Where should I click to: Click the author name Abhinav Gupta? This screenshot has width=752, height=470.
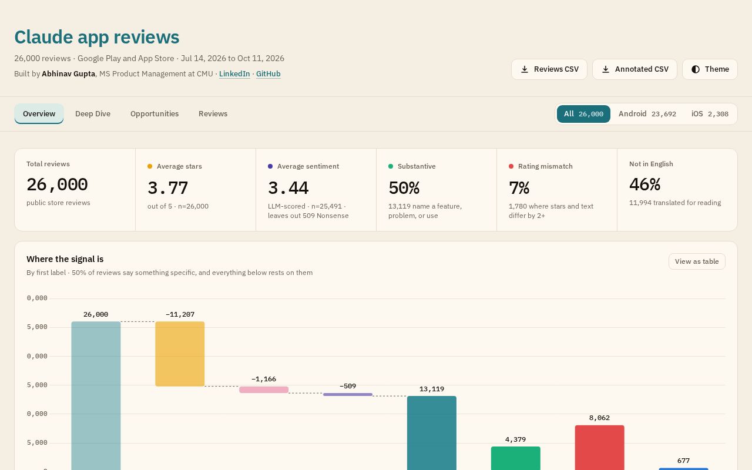coord(68,74)
